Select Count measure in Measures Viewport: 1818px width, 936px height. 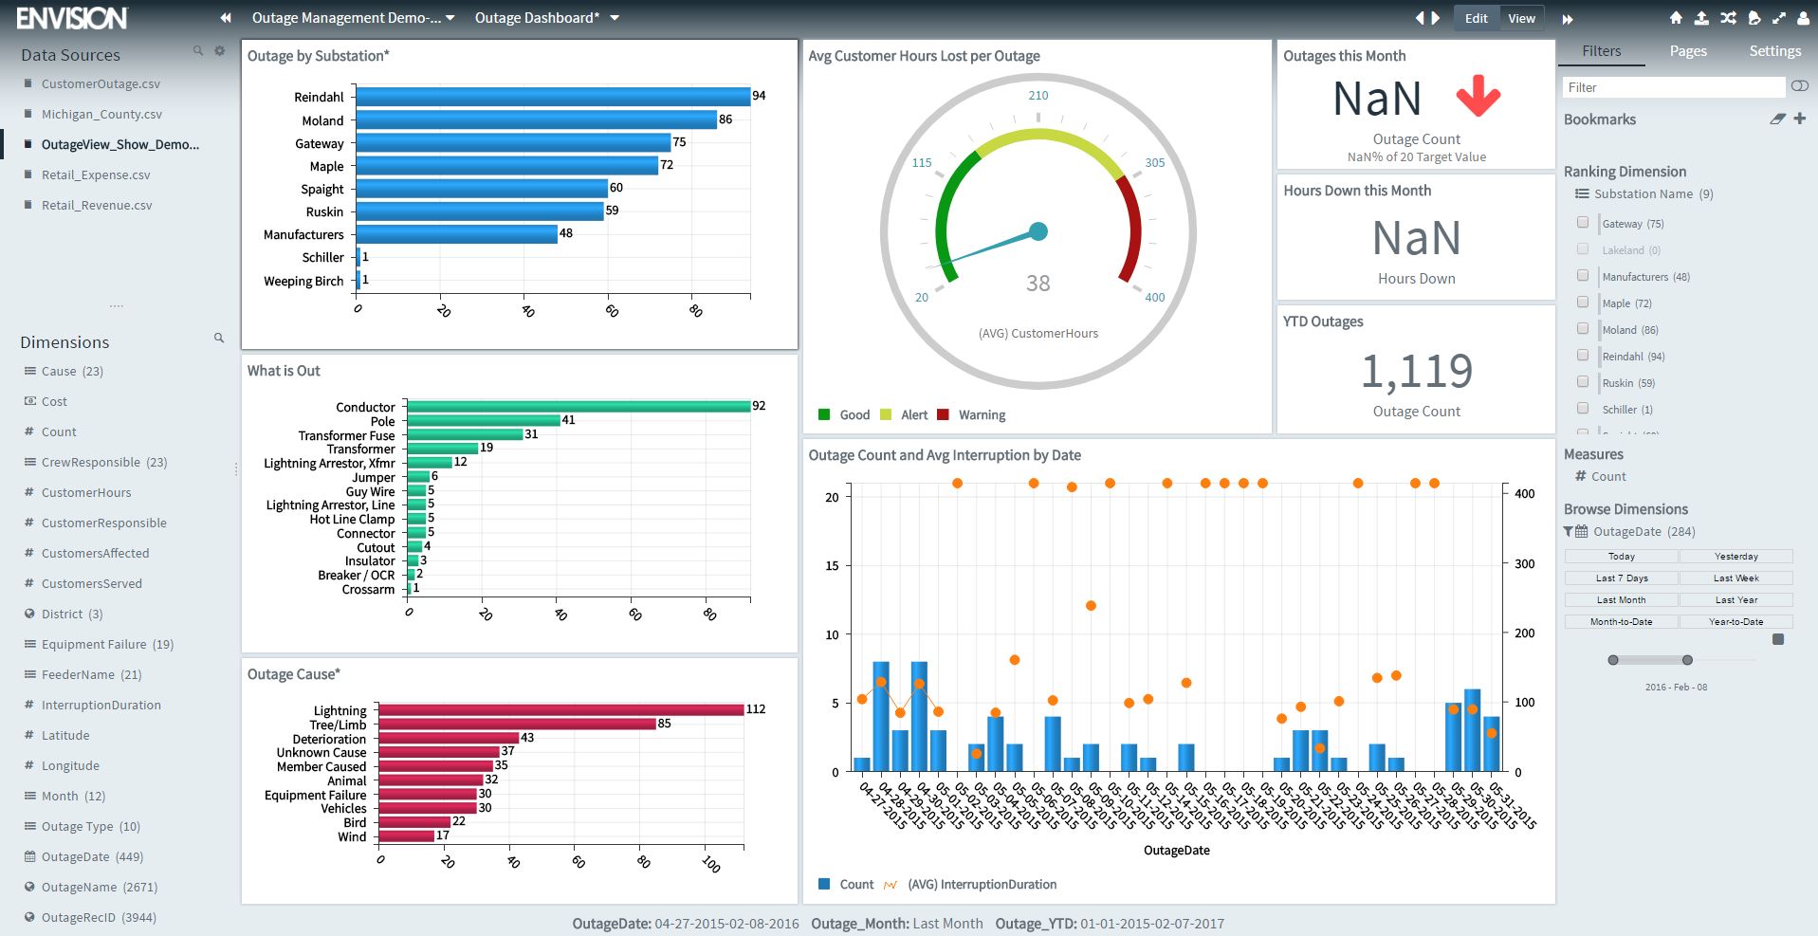1600,476
